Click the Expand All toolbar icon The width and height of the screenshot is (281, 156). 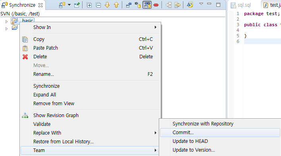(89, 5)
